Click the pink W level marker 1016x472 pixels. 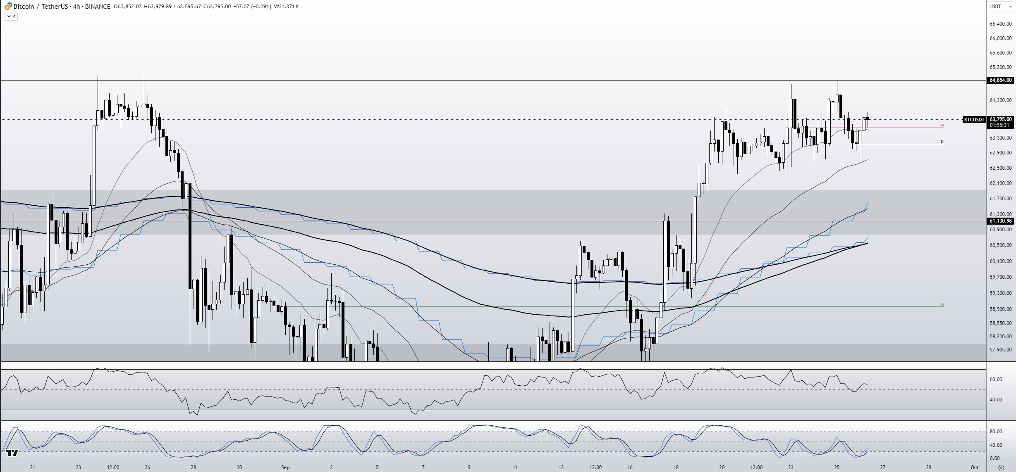tap(942, 126)
